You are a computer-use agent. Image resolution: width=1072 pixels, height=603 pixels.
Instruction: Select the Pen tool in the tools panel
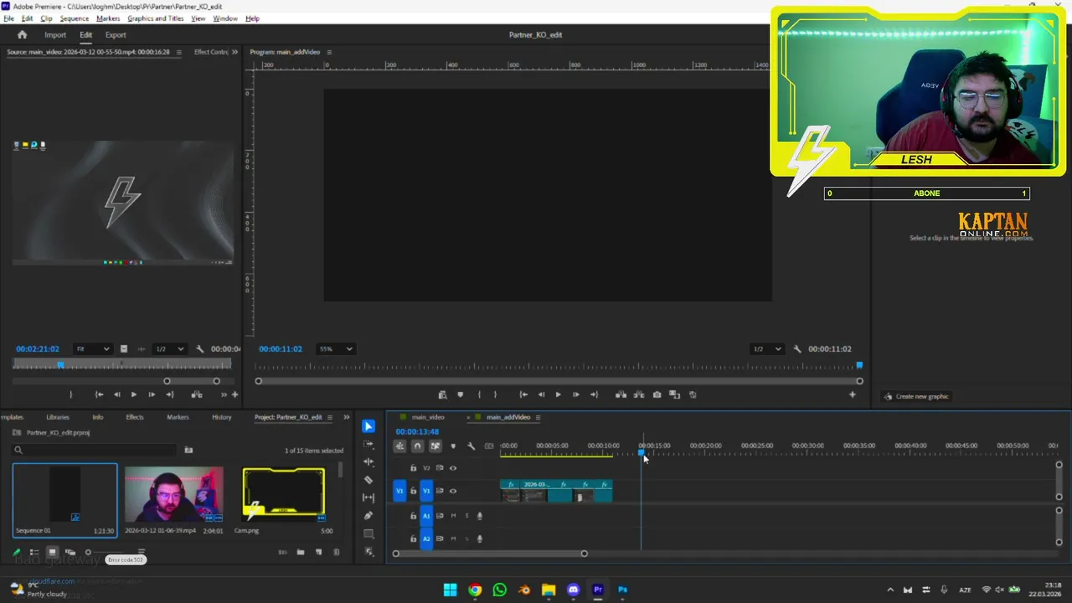[x=368, y=516]
